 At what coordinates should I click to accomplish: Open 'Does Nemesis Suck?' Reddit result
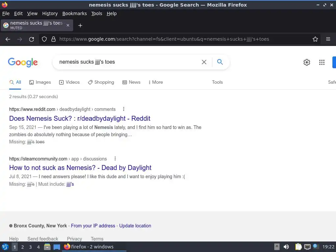80,118
